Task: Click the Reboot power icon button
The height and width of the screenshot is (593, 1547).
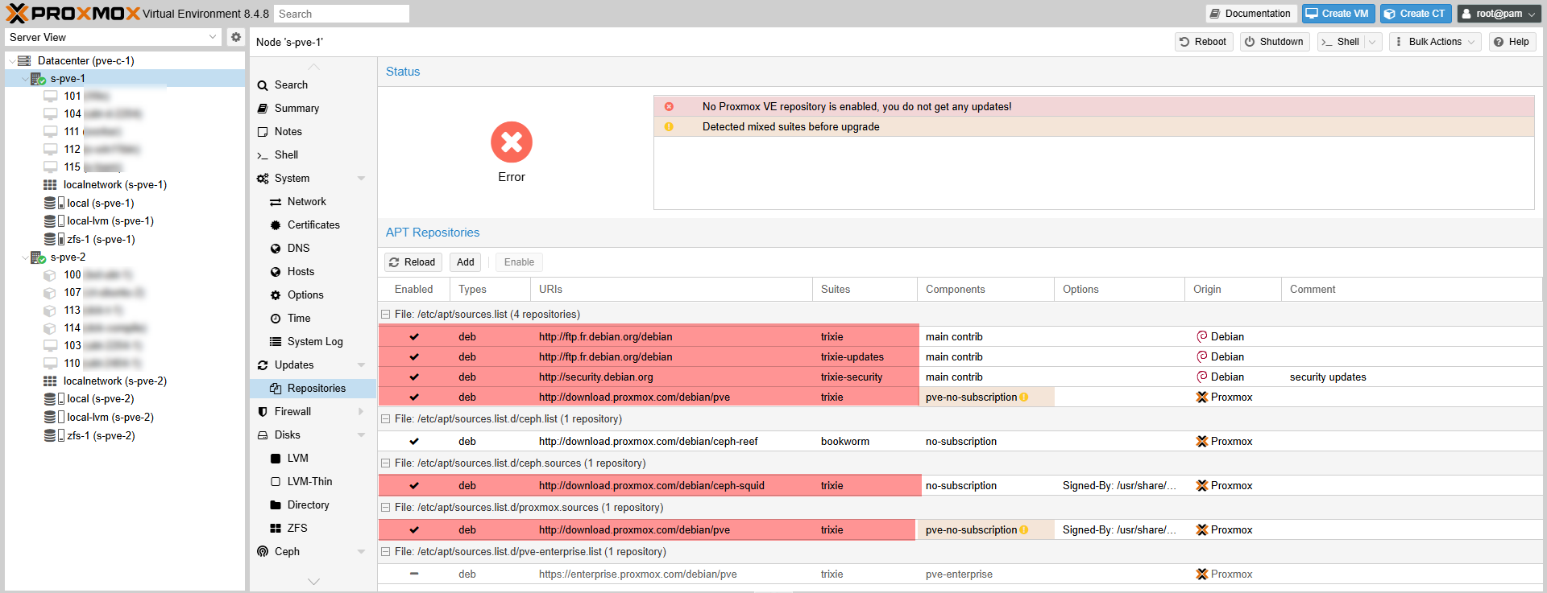Action: 1203,42
